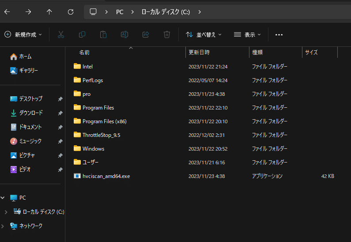Unpin デスクトップ via its pin icon
351x242 pixels.
pos(60,99)
